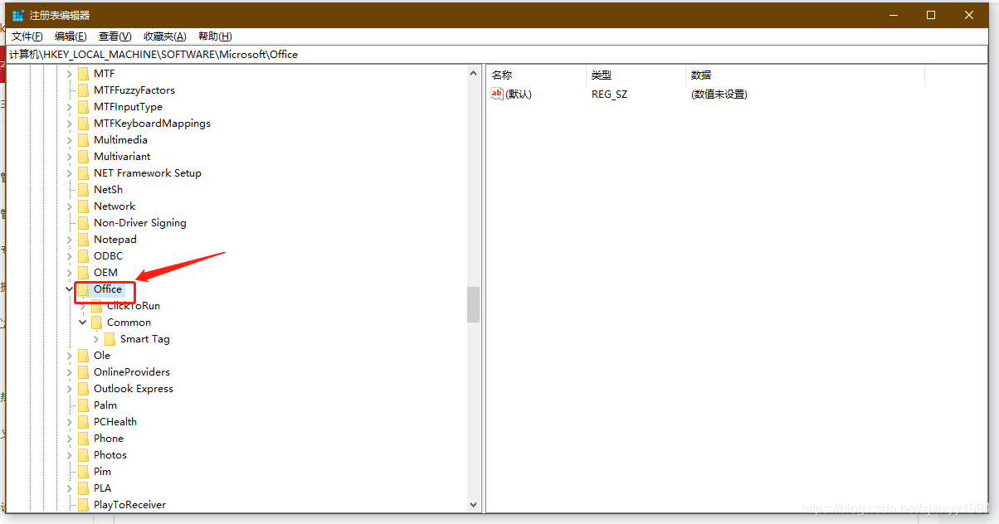Collapse the Common key
Image resolution: width=999 pixels, height=524 pixels.
83,323
